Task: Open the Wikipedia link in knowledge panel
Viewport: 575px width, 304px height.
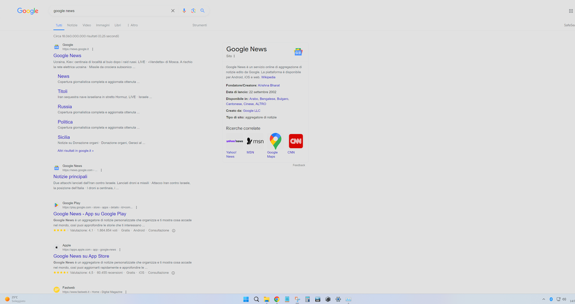Action: 268,78
